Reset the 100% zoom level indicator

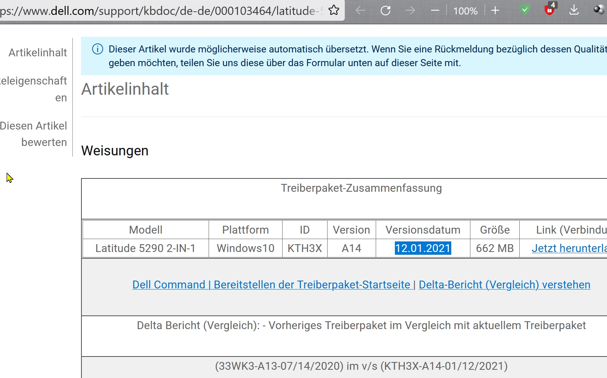point(465,11)
